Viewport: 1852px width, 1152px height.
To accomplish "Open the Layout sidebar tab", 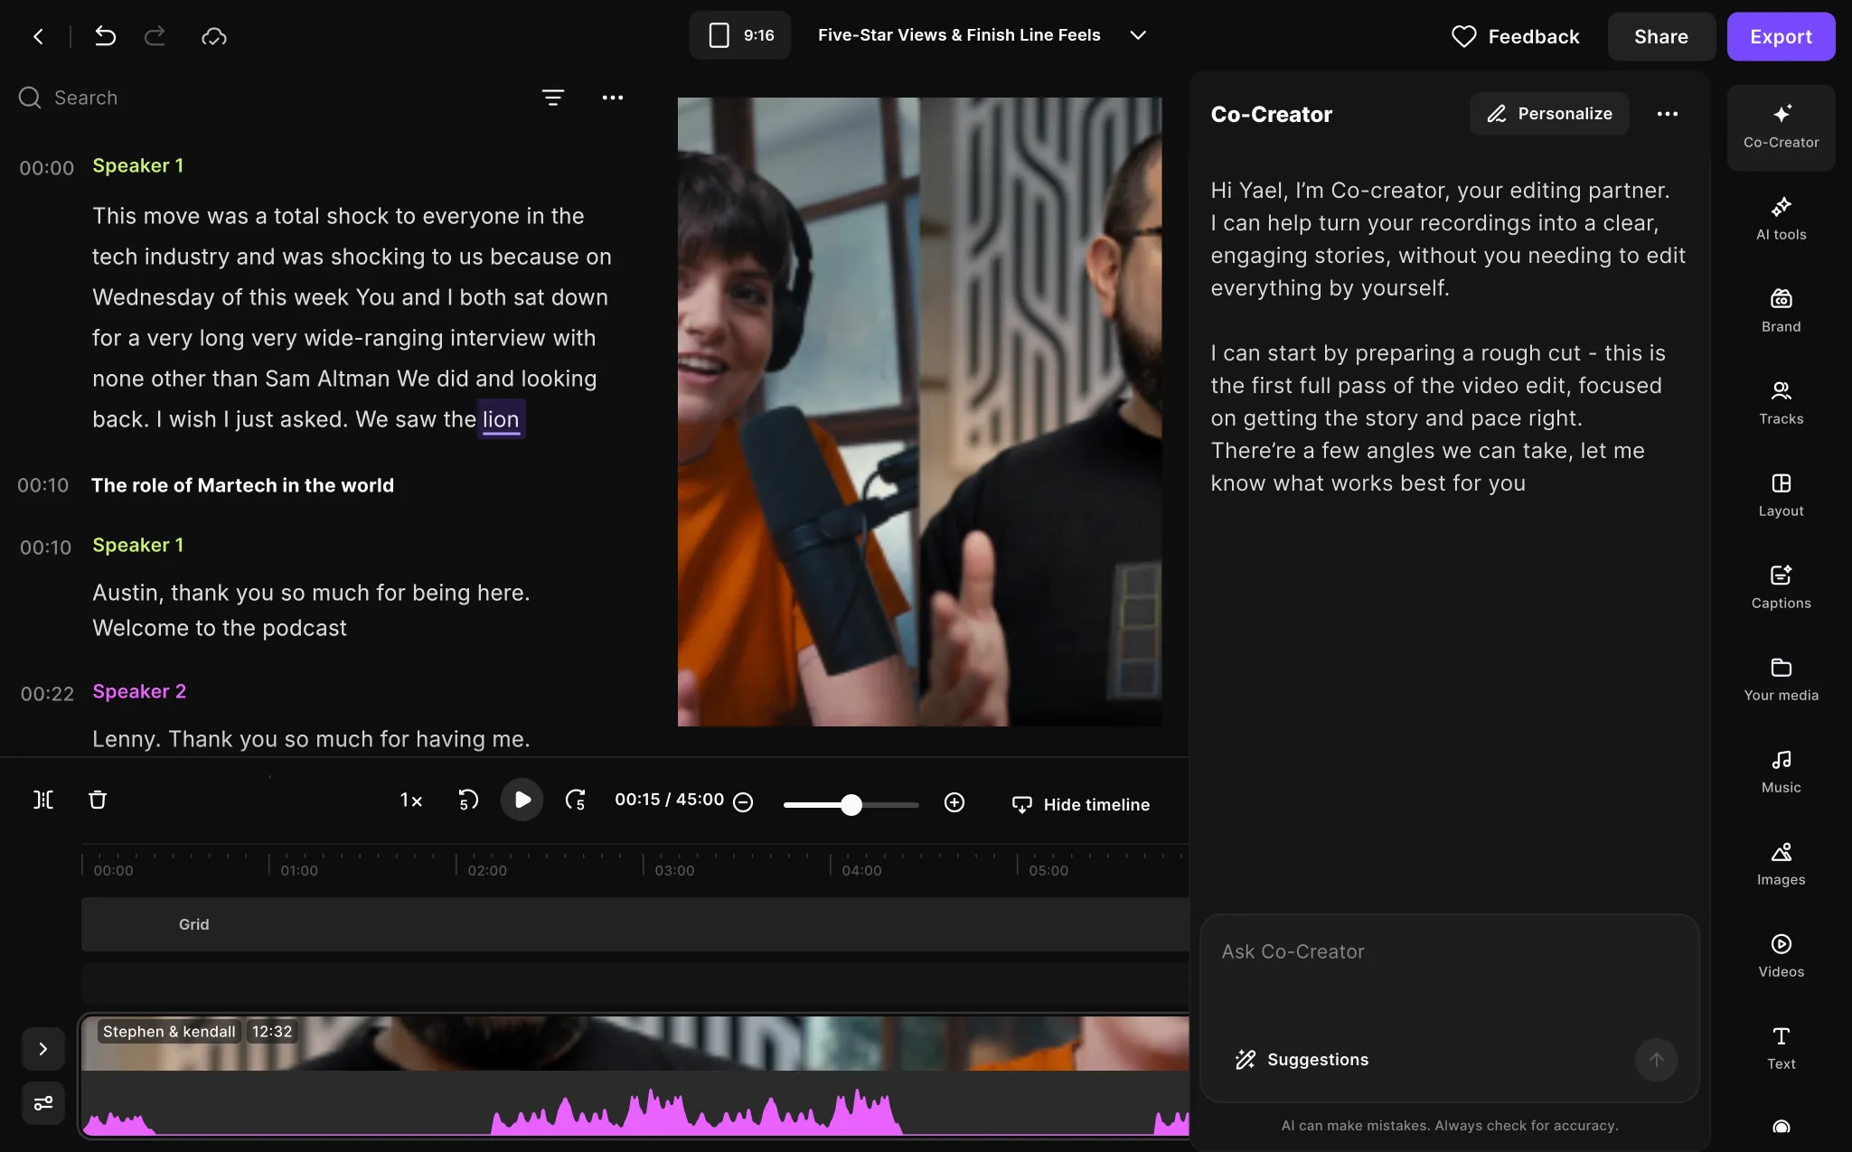I will pos(1781,495).
